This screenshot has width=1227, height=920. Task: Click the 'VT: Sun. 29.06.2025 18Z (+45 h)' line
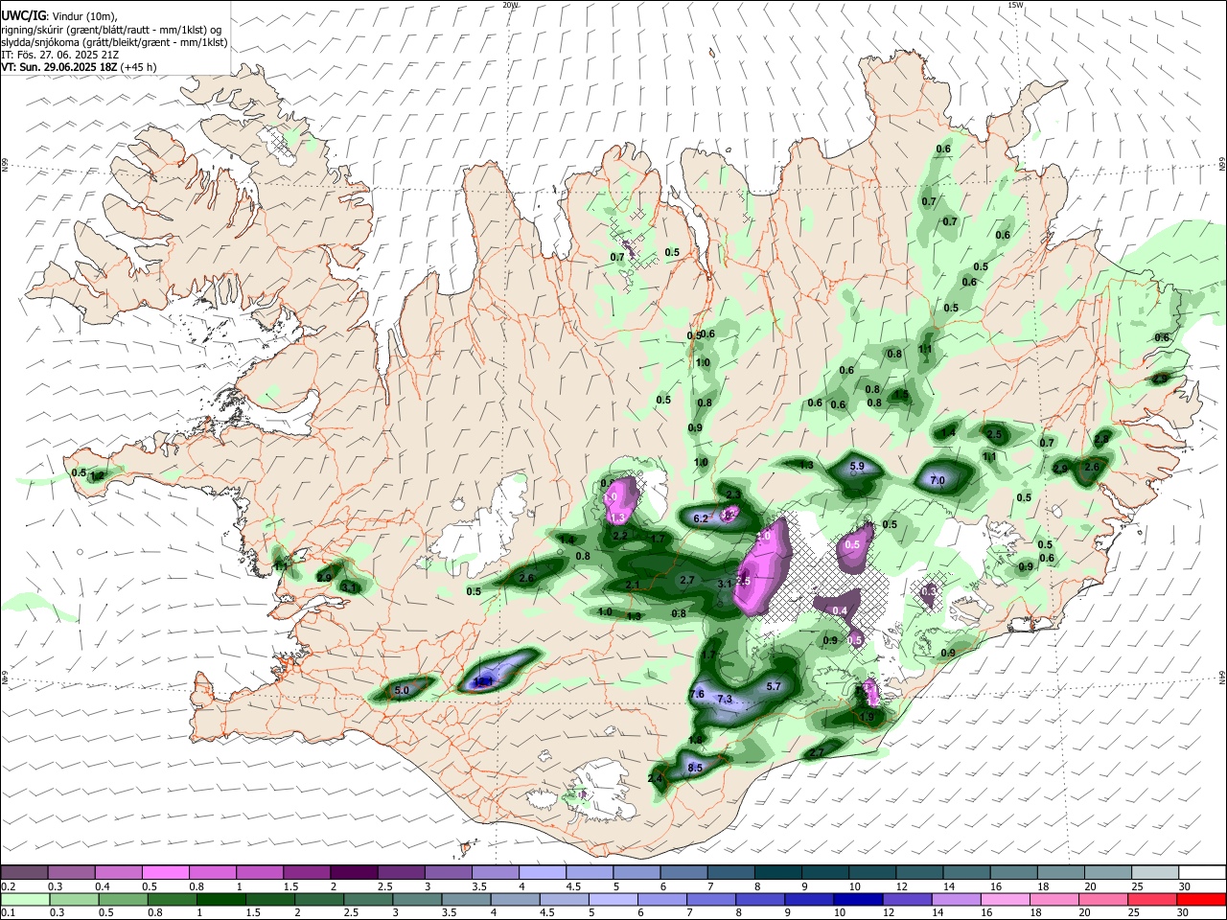(x=79, y=67)
